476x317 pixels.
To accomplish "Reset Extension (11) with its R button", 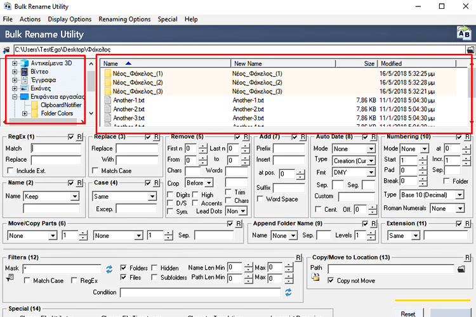I will [467, 224].
